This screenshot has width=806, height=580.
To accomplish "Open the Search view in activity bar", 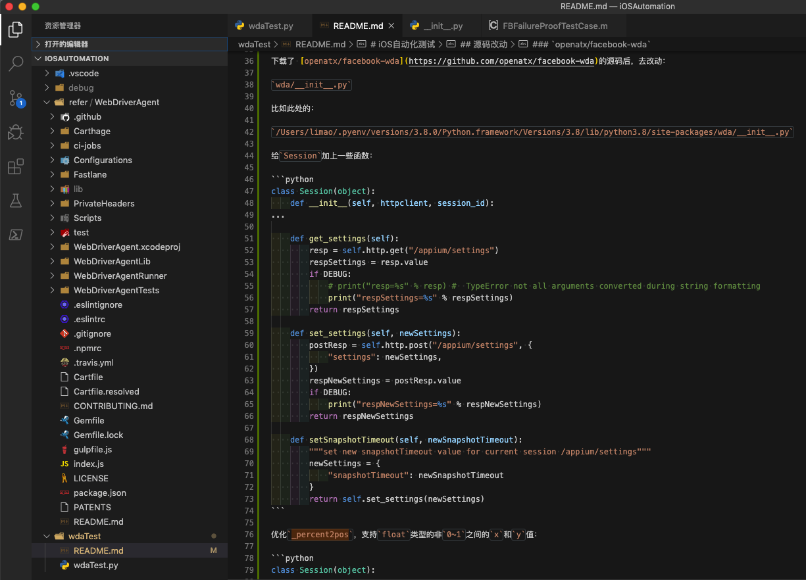I will point(16,64).
